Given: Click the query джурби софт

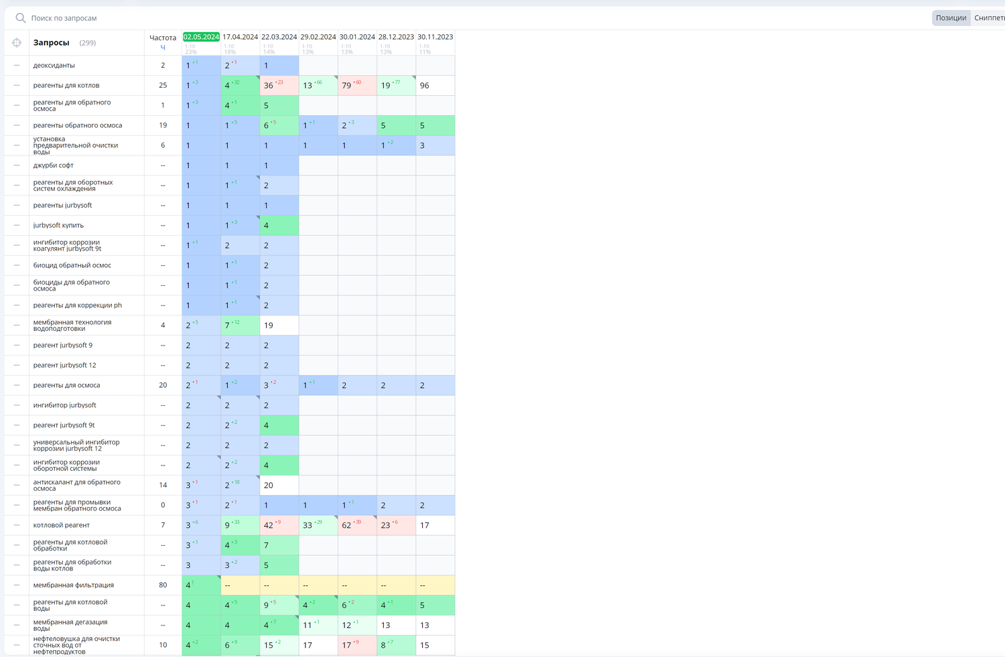Looking at the screenshot, I should click(x=54, y=165).
